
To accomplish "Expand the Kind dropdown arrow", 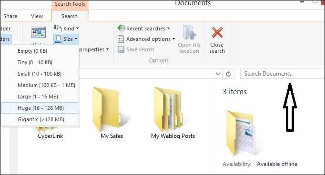I will (77, 29).
